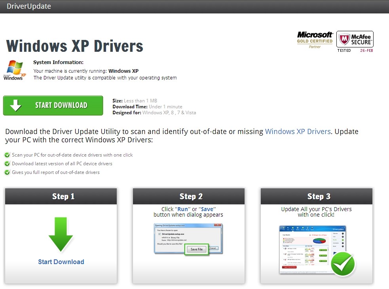Click the green check icon beside 'Gives you full report'
The height and width of the screenshot is (289, 389).
(x=7, y=172)
